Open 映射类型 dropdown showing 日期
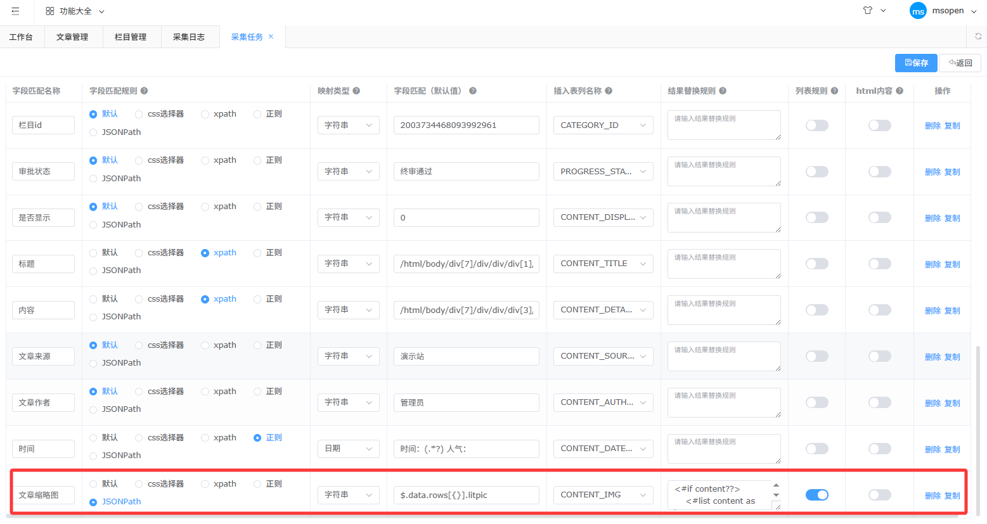 point(348,449)
